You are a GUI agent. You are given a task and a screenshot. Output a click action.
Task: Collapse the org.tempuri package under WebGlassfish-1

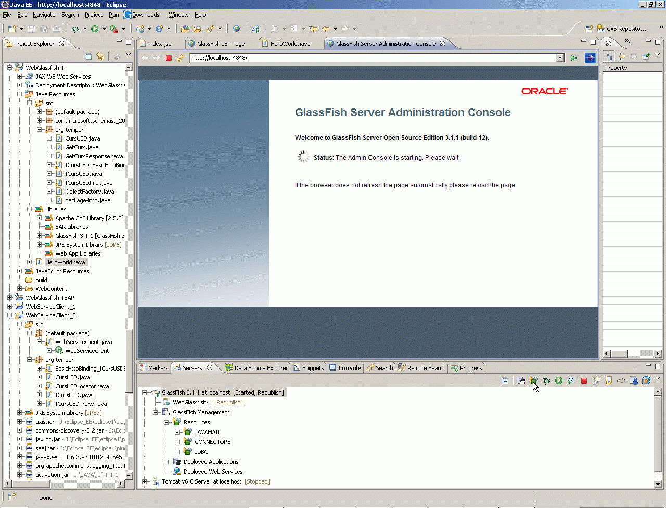39,130
